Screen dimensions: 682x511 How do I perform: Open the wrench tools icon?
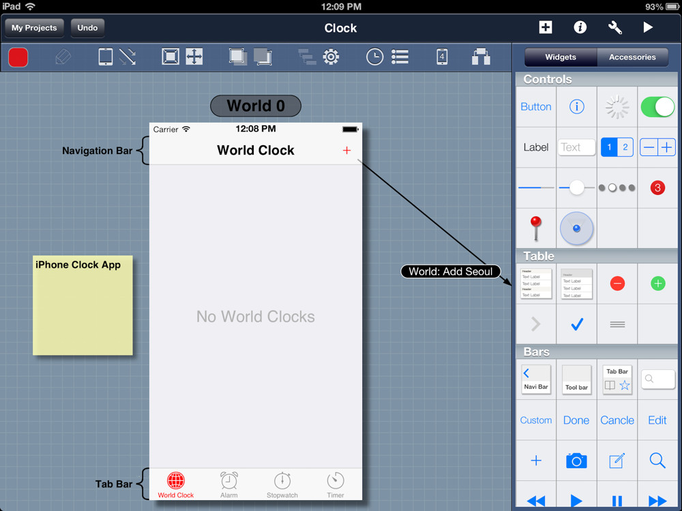[x=614, y=27]
